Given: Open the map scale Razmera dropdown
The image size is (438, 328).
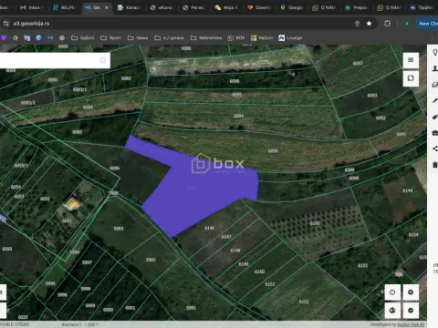Looking at the screenshot, I should 80,324.
